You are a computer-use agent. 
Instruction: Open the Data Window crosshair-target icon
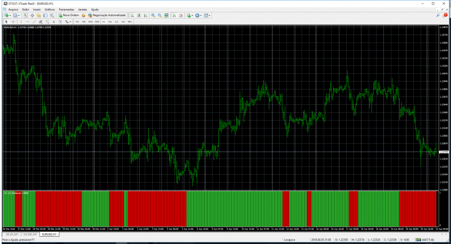(32, 16)
